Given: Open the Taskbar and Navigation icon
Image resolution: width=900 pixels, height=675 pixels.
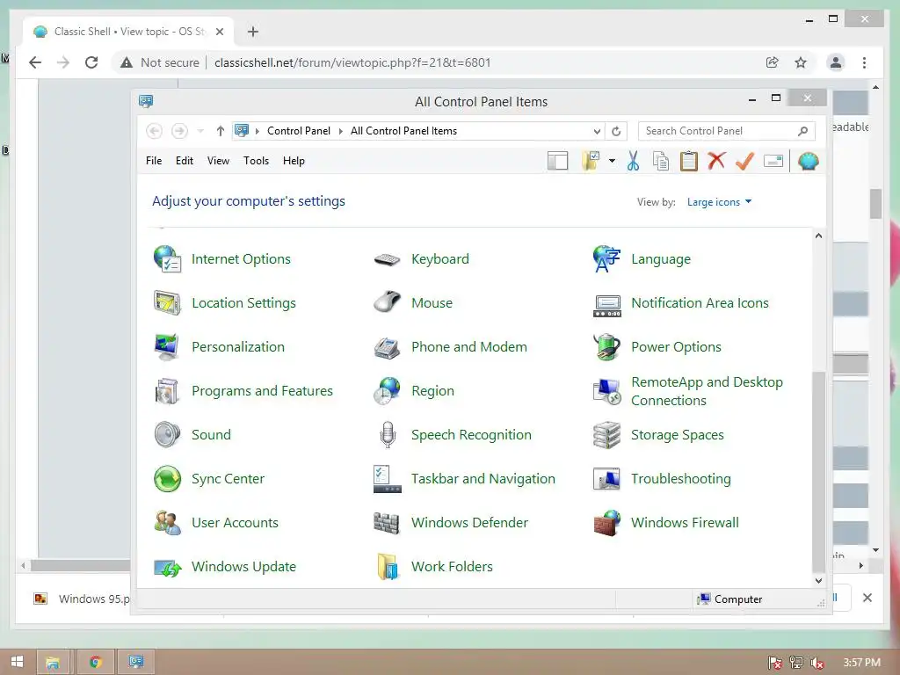Looking at the screenshot, I should click(x=387, y=479).
